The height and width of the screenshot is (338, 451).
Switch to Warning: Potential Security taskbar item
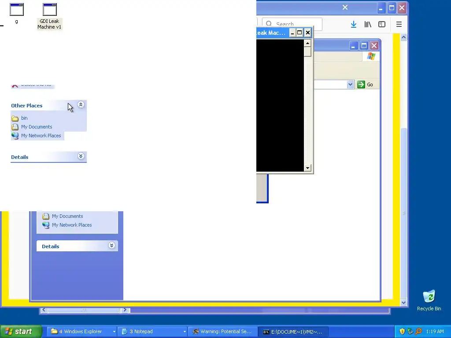click(x=223, y=331)
